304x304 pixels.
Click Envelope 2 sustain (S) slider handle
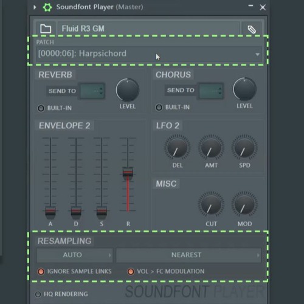(x=102, y=212)
